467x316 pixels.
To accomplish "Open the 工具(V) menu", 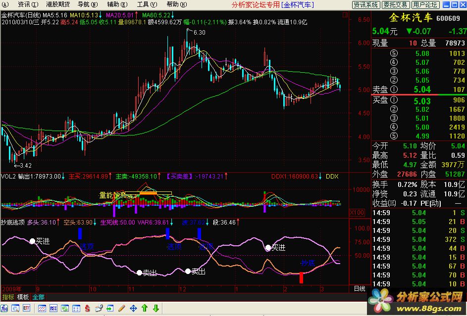I will pos(147,4).
